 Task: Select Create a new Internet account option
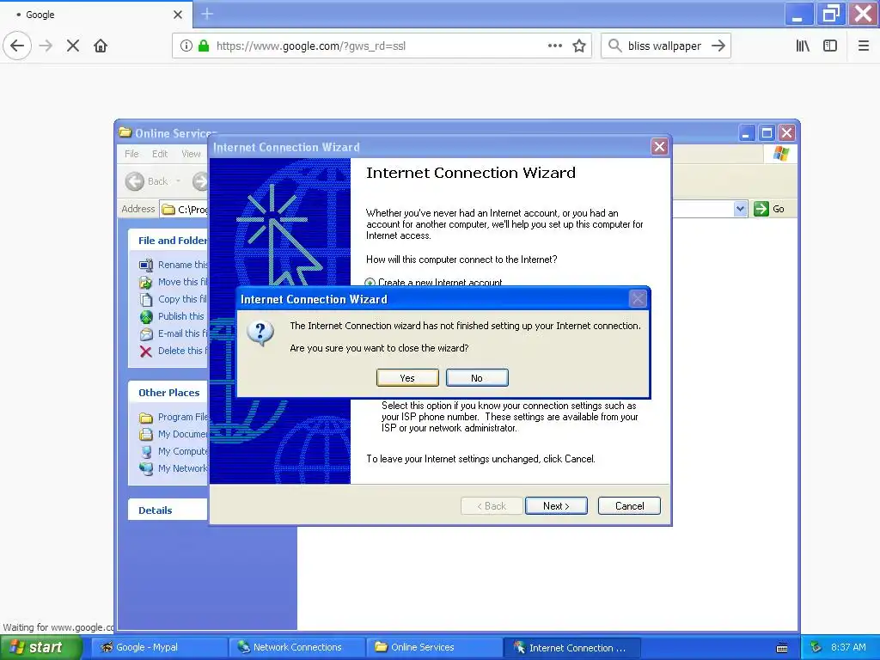coord(434,282)
